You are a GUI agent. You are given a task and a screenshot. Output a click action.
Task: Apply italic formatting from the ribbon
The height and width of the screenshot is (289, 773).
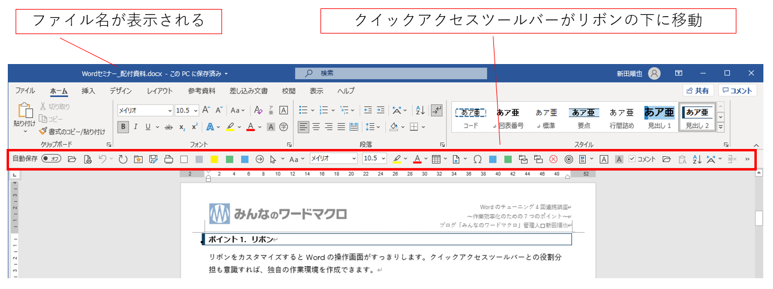point(136,127)
